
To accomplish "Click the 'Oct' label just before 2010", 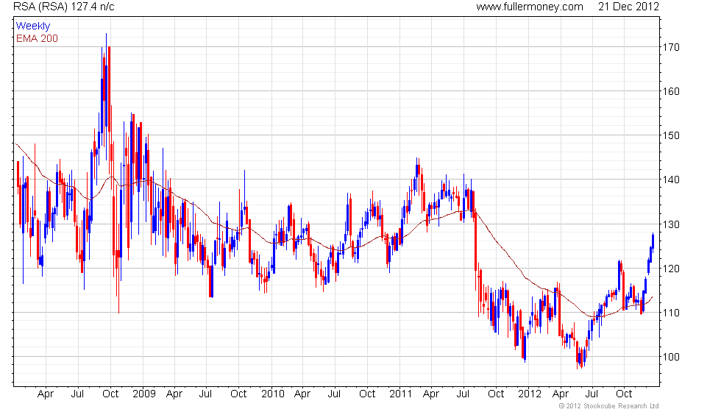I will pyautogui.click(x=238, y=394).
